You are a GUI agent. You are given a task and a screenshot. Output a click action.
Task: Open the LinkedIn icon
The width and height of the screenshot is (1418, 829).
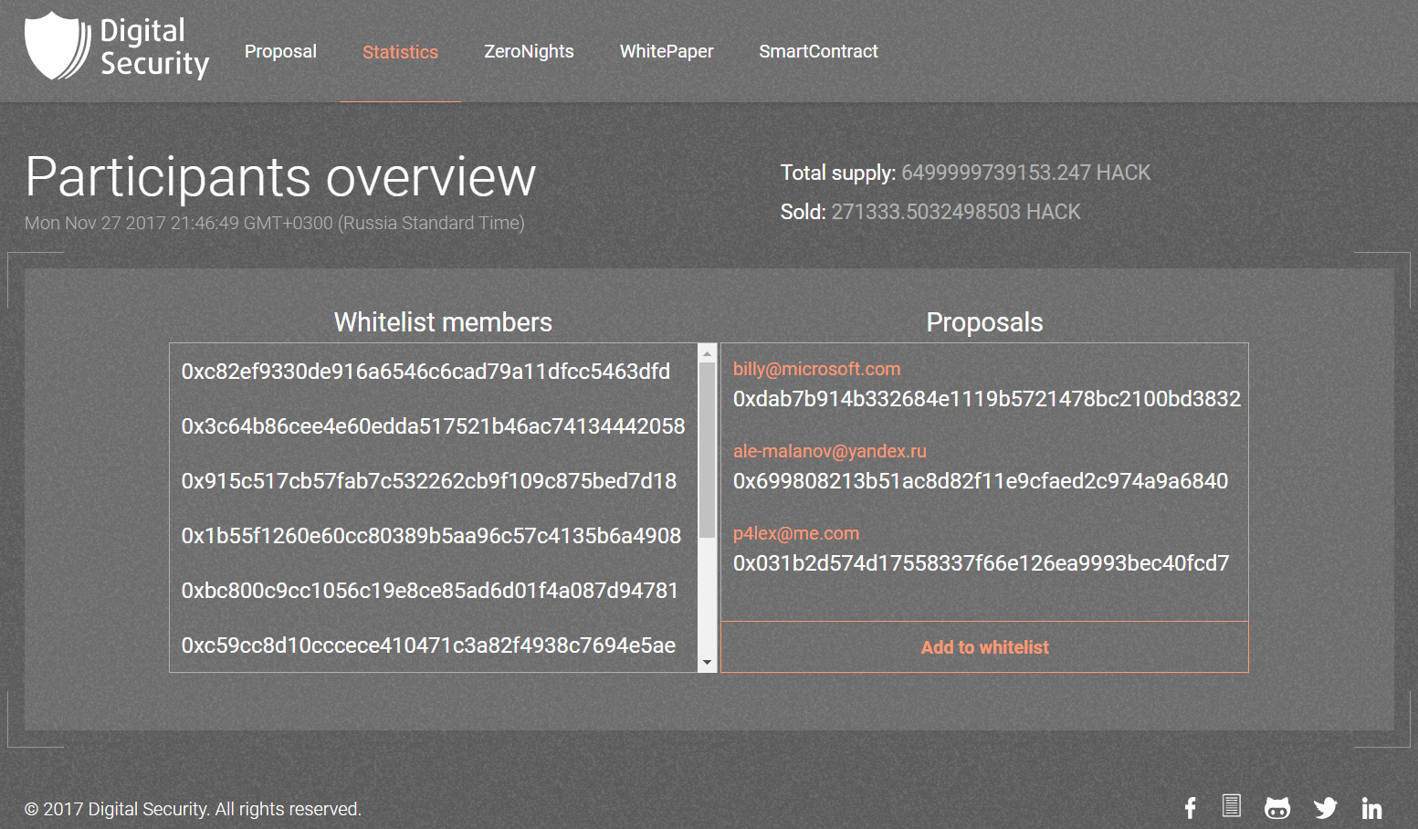[x=1371, y=808]
